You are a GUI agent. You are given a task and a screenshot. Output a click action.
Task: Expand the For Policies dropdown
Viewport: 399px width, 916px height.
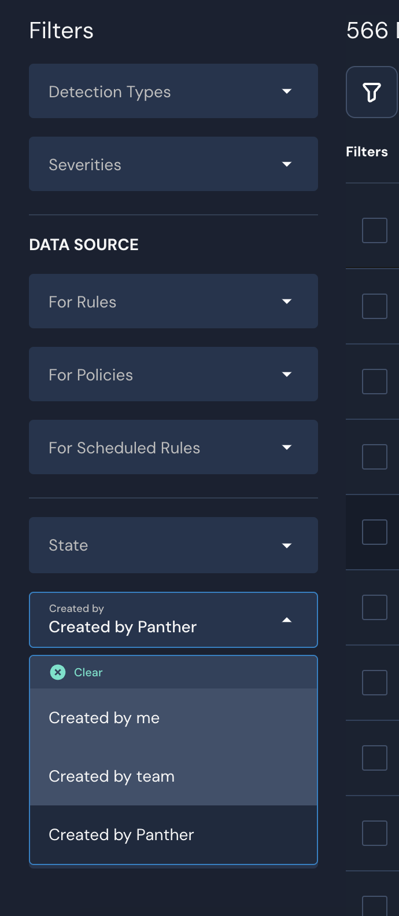[173, 374]
